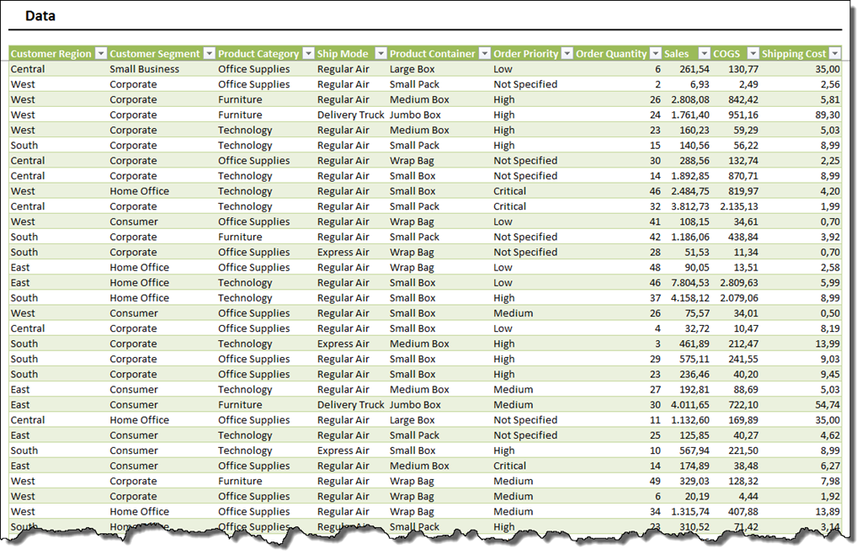The image size is (862, 560).
Task: Select the sales value 567,94
Action: [694, 451]
